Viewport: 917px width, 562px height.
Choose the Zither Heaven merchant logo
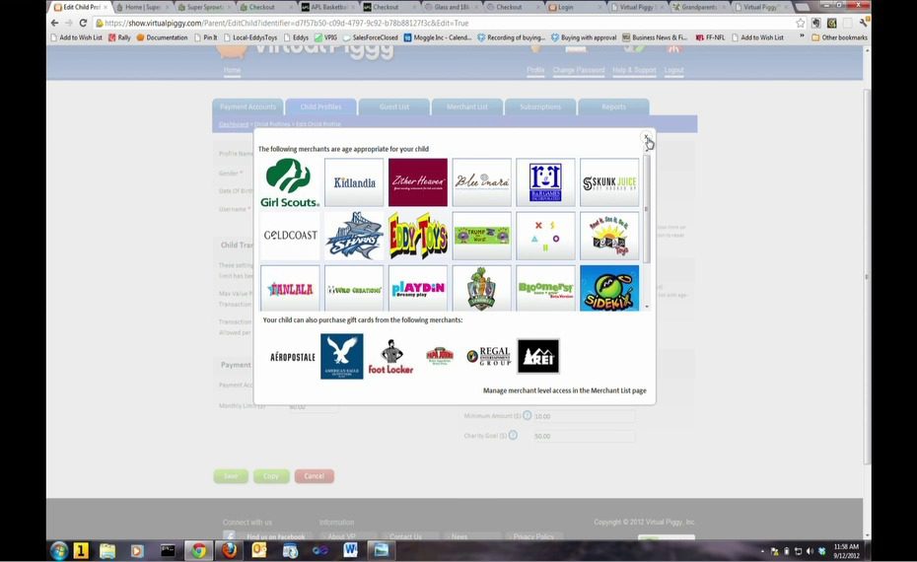pos(417,182)
